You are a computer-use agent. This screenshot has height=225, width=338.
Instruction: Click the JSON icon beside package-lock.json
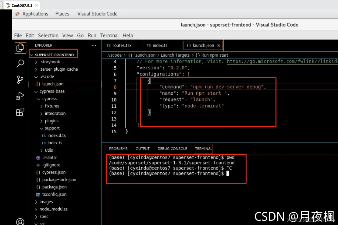38,180
